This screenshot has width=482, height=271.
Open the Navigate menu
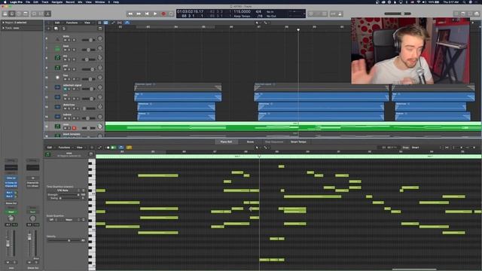click(x=57, y=2)
